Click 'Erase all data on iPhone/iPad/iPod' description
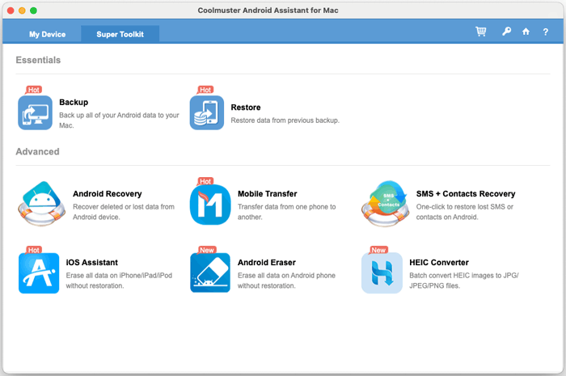This screenshot has height=376, width=566. tap(119, 281)
